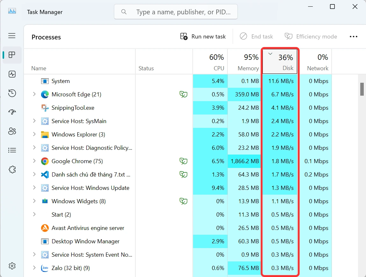The width and height of the screenshot is (366, 277).
Task: Expand the Danh sách chủ đề row
Action: (x=34, y=174)
